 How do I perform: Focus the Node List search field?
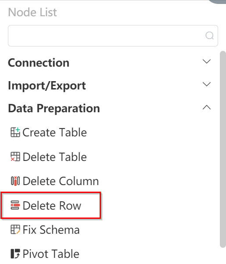pos(113,36)
